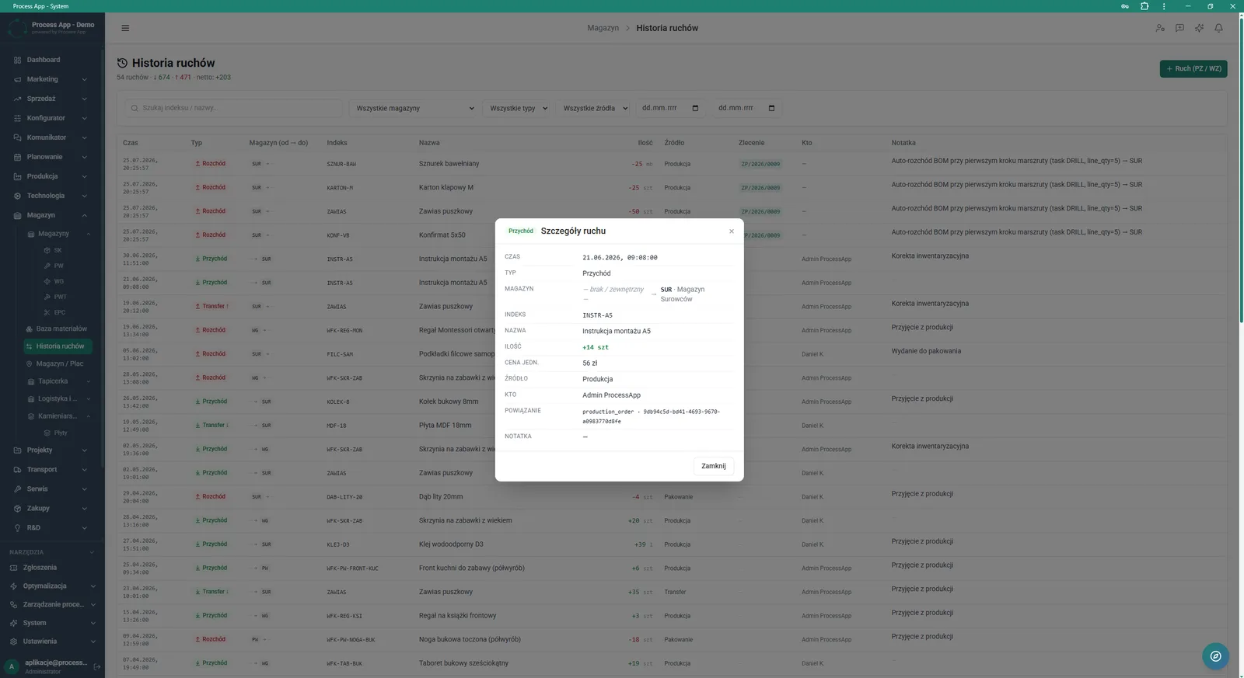1244x678 pixels.
Task: Click the compass help button
Action: coord(1215,656)
